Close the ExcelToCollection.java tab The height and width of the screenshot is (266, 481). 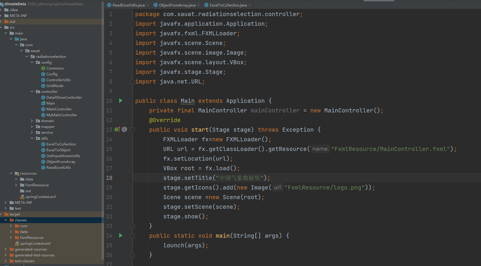click(250, 5)
